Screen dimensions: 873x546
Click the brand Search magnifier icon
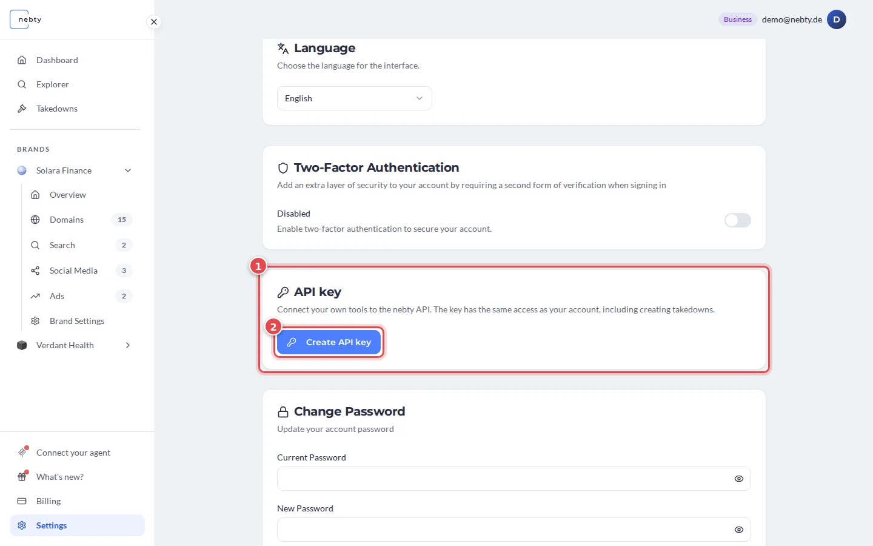pos(35,245)
